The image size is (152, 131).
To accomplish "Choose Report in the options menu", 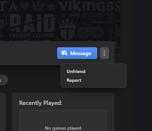I will [74, 80].
